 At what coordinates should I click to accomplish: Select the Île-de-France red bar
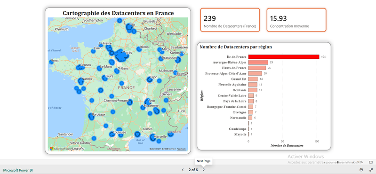tap(284, 57)
